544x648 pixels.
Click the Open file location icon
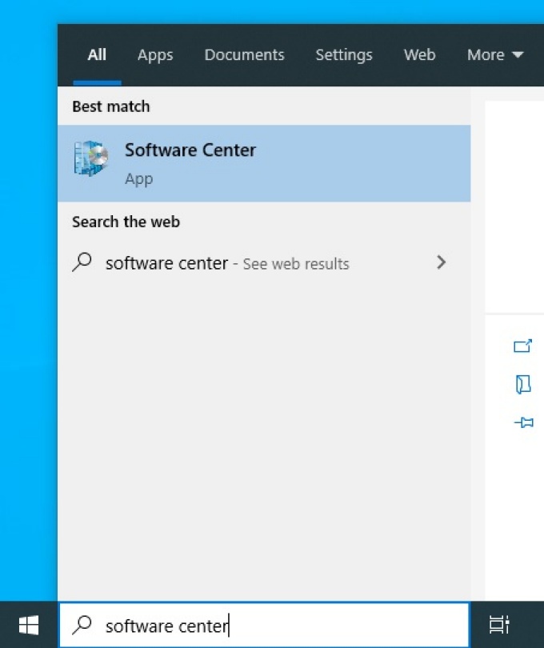point(523,384)
